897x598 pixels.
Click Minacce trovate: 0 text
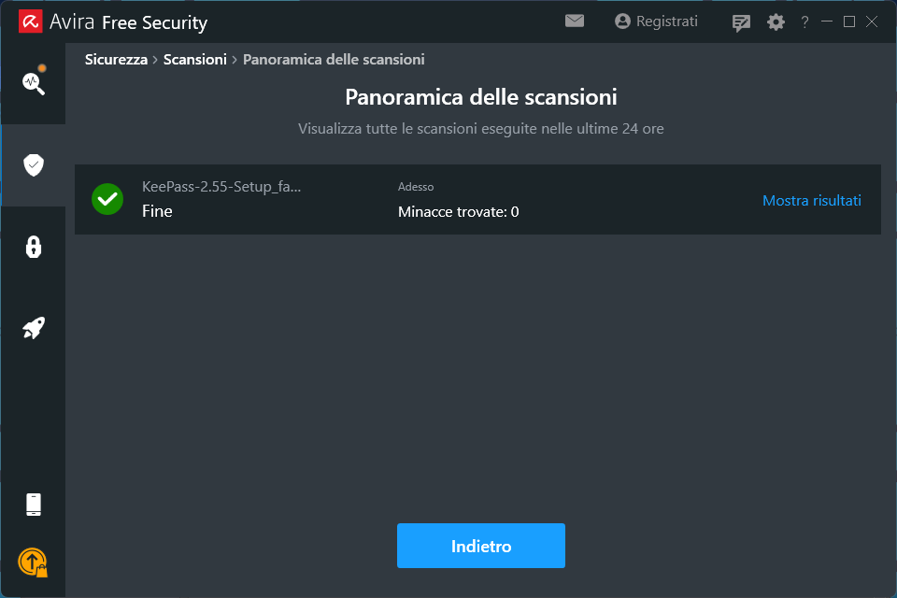click(458, 212)
